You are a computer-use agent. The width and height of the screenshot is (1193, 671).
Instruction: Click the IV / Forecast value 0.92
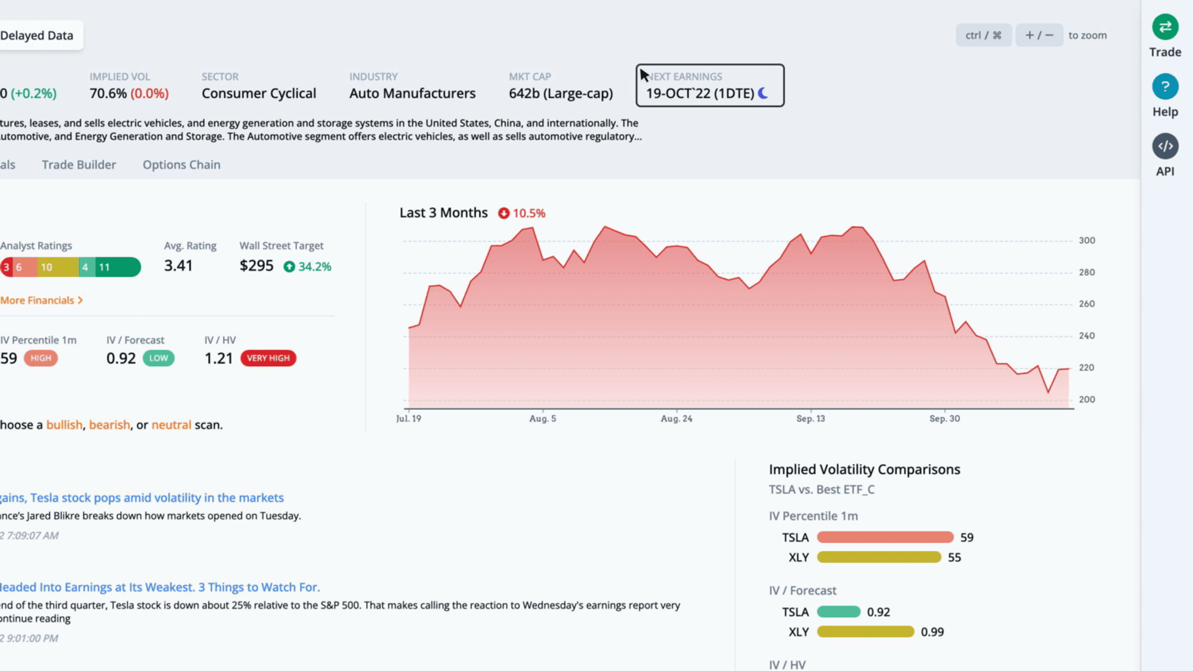click(x=121, y=358)
